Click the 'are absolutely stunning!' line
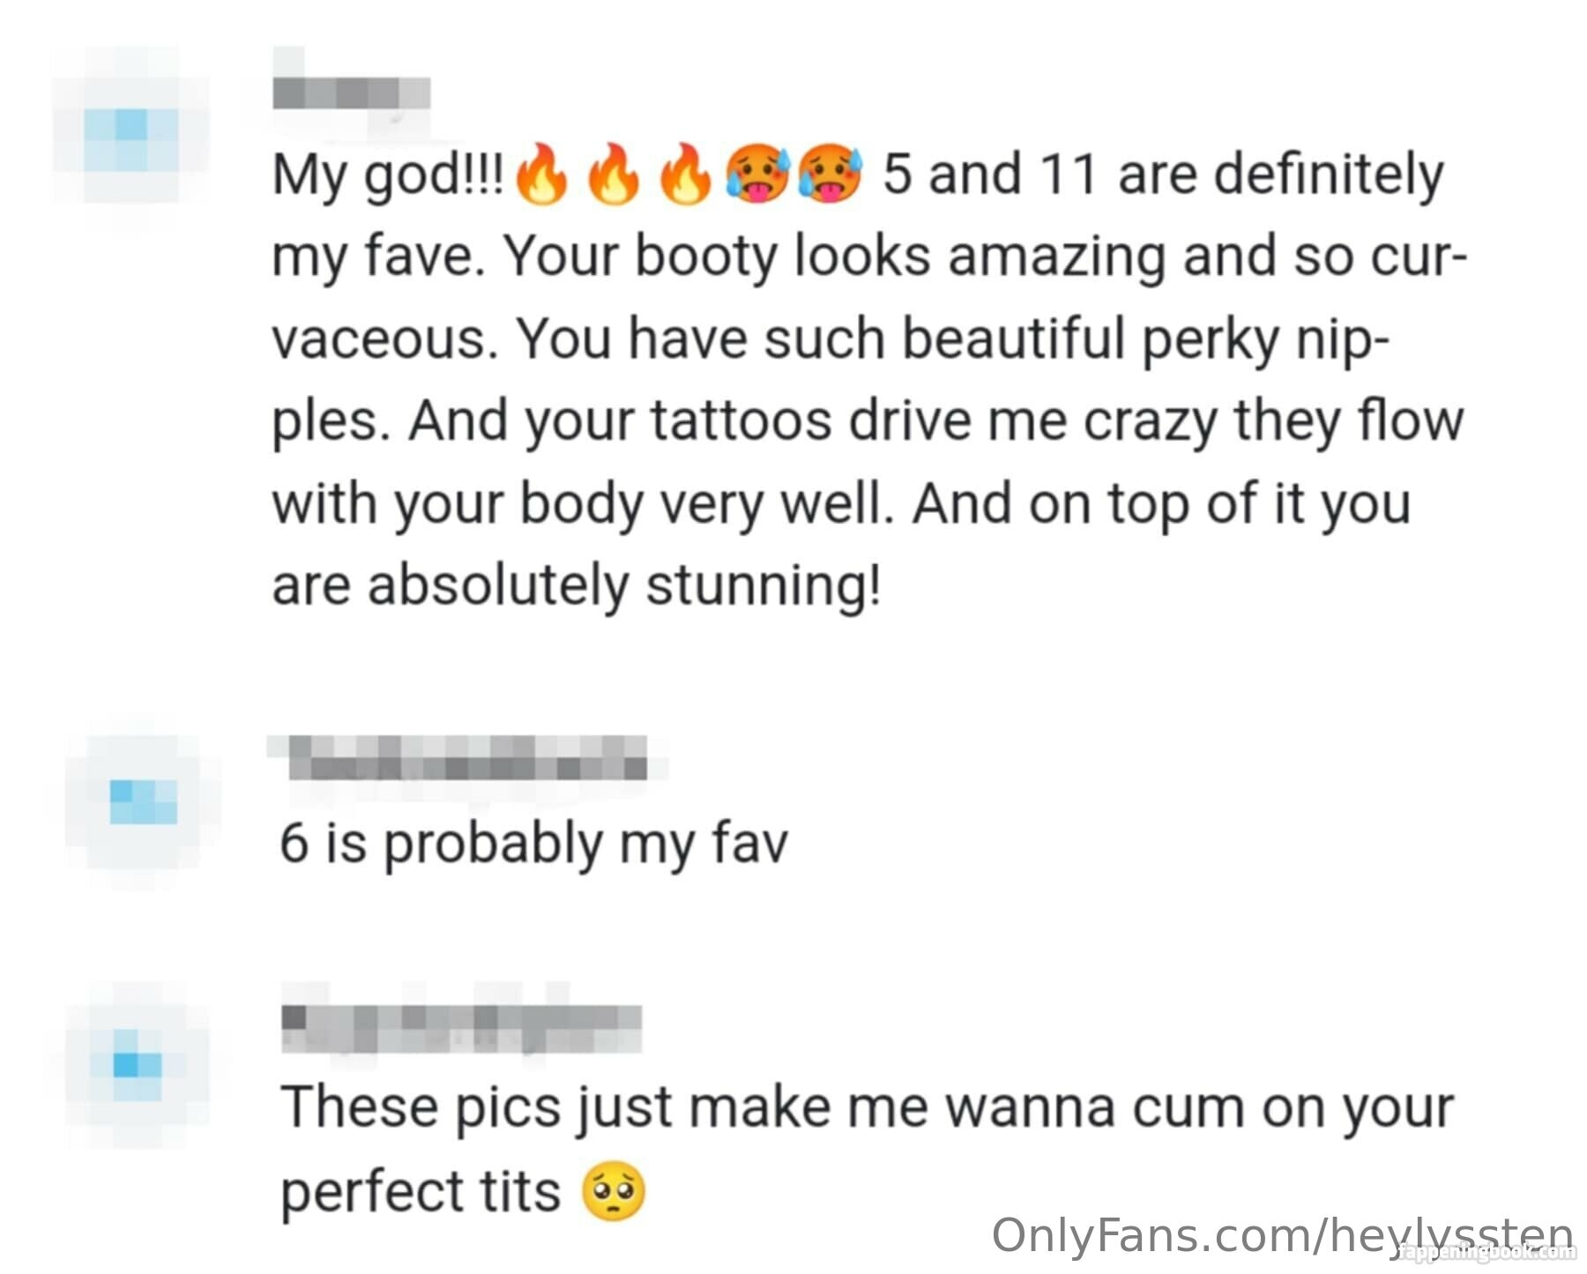This screenshot has height=1274, width=1587. coord(576,585)
